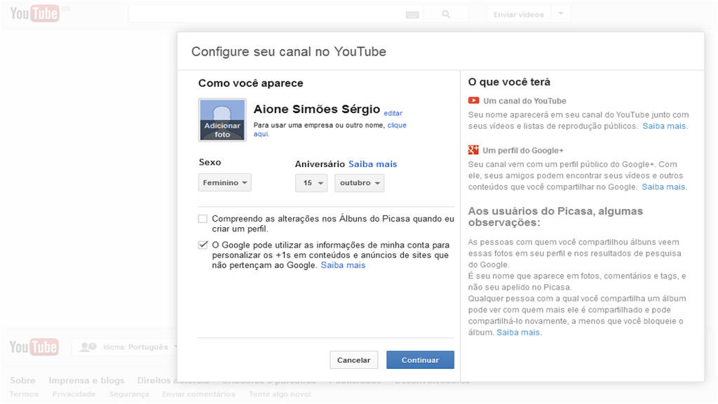Open Saiba mais link in Google+ profile description
The image size is (718, 404).
pos(665,187)
